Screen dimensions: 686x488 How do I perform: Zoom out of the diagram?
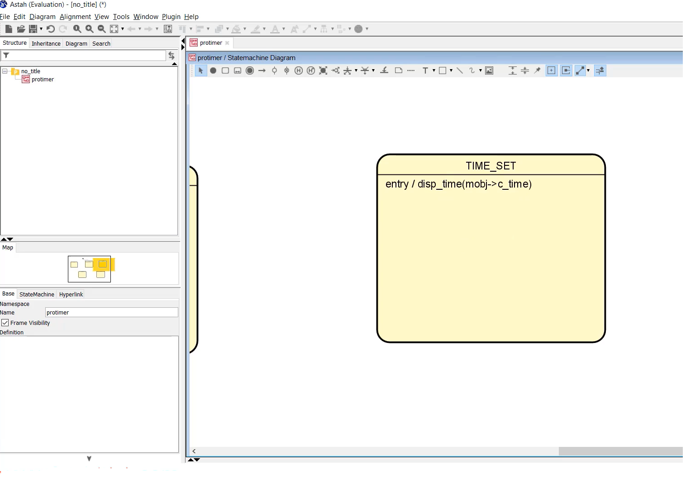point(102,29)
